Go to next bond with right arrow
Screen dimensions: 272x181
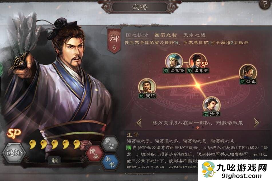pyautogui.click(x=256, y=123)
